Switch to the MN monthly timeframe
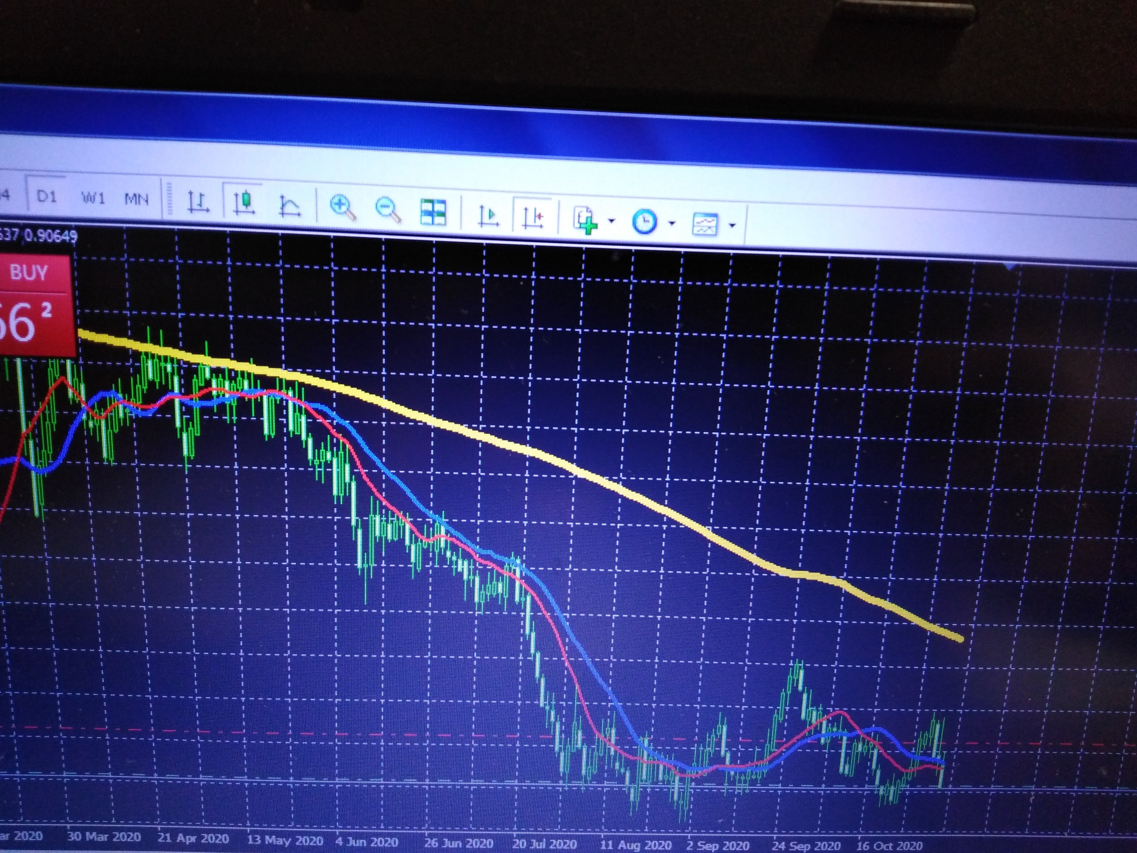The image size is (1137, 853). (137, 199)
